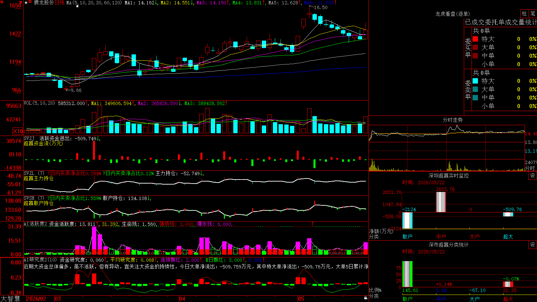
Task: Click the 小单 row under 委买单
Action: click(504, 64)
